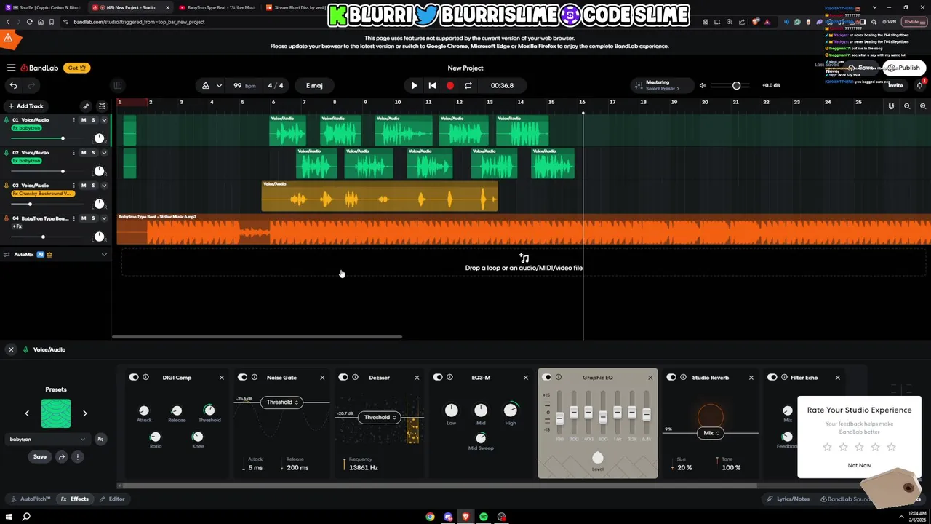Open the babytron preset dropdown

47,439
